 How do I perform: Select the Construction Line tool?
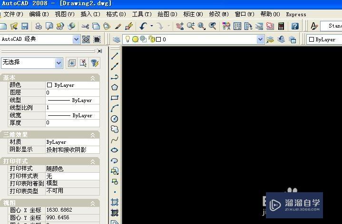[x=115, y=66]
